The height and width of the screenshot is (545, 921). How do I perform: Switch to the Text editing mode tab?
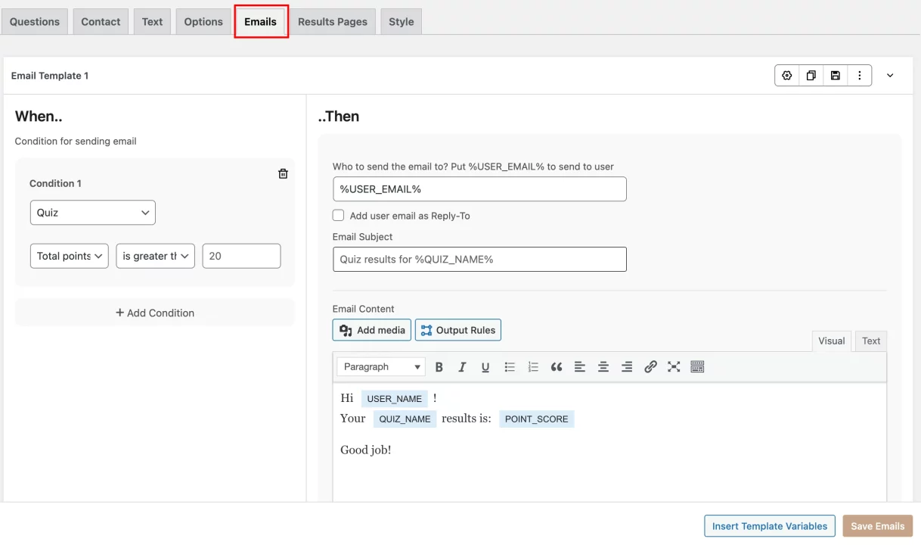point(870,341)
